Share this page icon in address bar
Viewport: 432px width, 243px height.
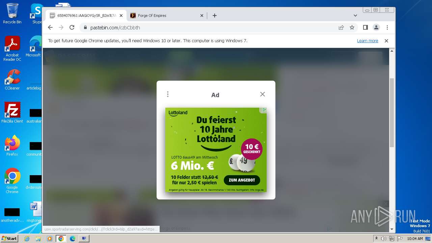click(341, 27)
